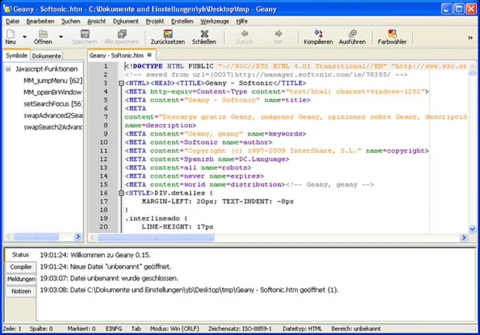480x335 pixels.
Task: Select MM_jumpMenu [62] in symbol list
Action: click(53, 81)
